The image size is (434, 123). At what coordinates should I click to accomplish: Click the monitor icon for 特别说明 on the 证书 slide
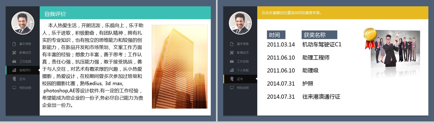point(232,88)
